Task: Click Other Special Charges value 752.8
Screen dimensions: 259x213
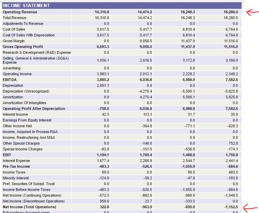Action: 232,143
